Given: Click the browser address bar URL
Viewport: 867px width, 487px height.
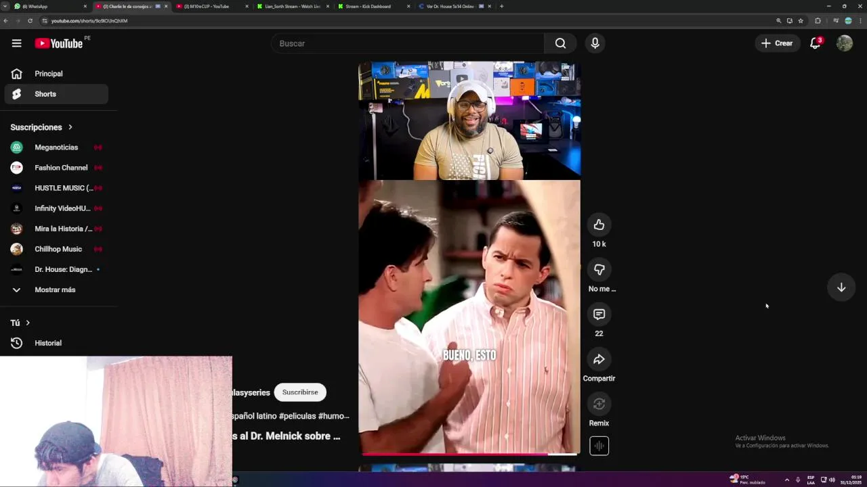Looking at the screenshot, I should tap(89, 21).
